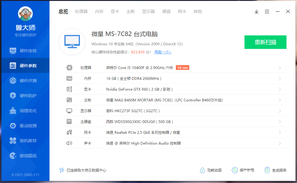Switch to the 处理器 top tab
Screen dimensions: 297x183
tap(81, 12)
